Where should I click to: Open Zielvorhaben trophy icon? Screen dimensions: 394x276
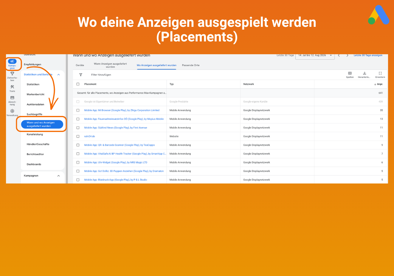[12, 74]
